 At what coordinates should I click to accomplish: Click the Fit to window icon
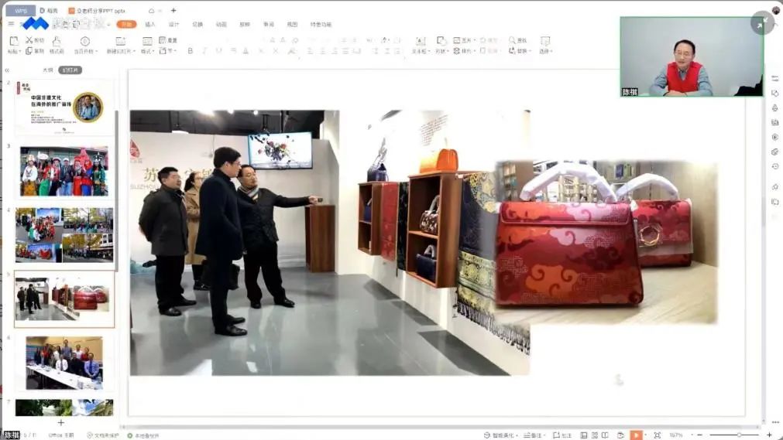click(x=658, y=435)
